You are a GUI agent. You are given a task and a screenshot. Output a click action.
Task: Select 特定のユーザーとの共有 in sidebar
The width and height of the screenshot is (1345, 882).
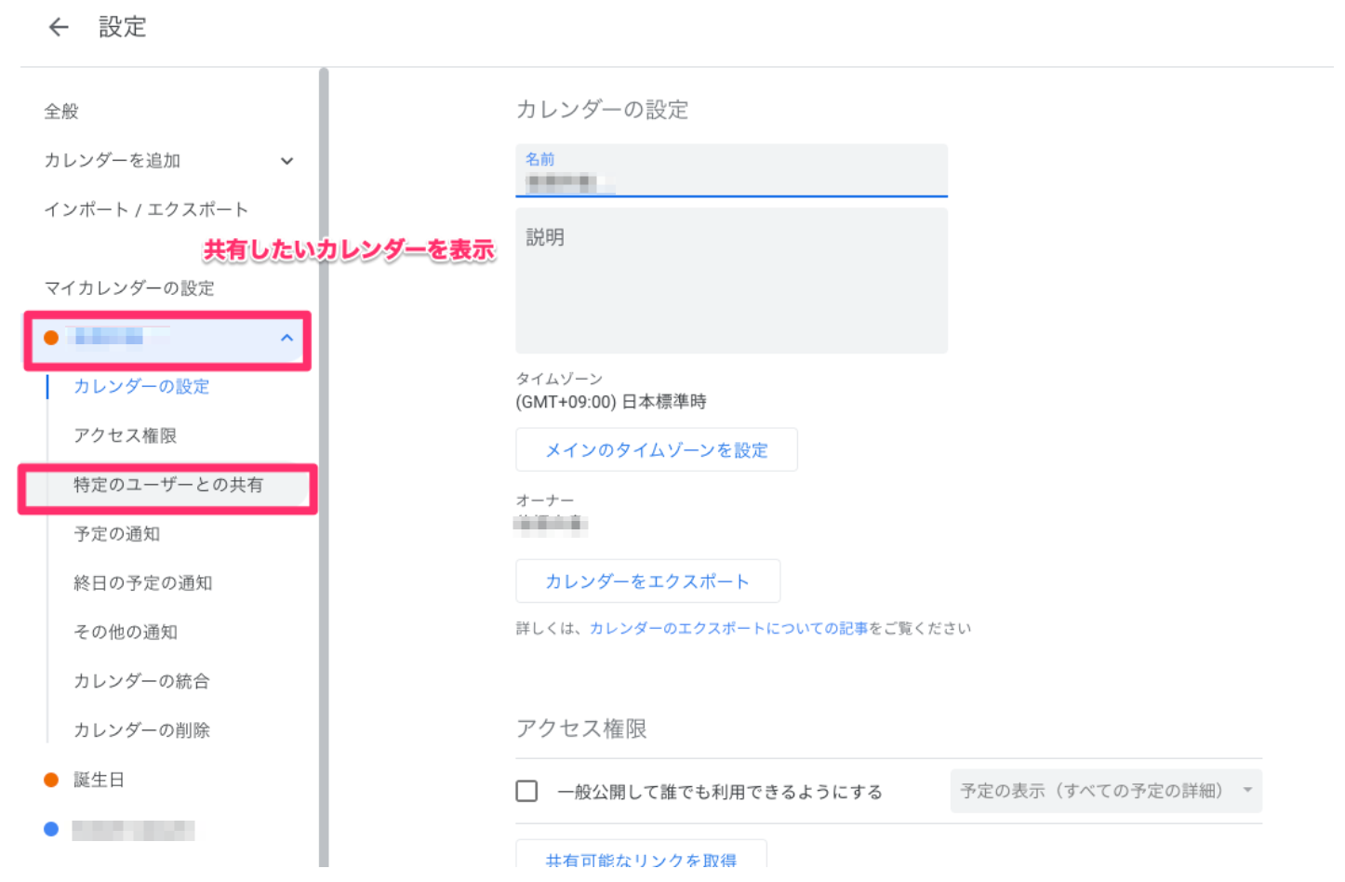[168, 485]
